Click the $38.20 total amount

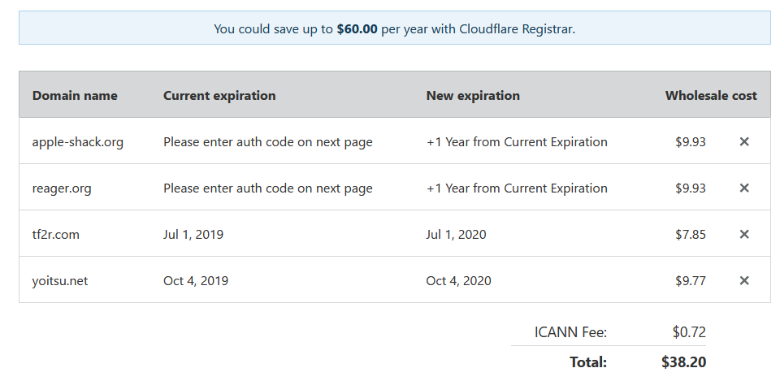click(683, 362)
